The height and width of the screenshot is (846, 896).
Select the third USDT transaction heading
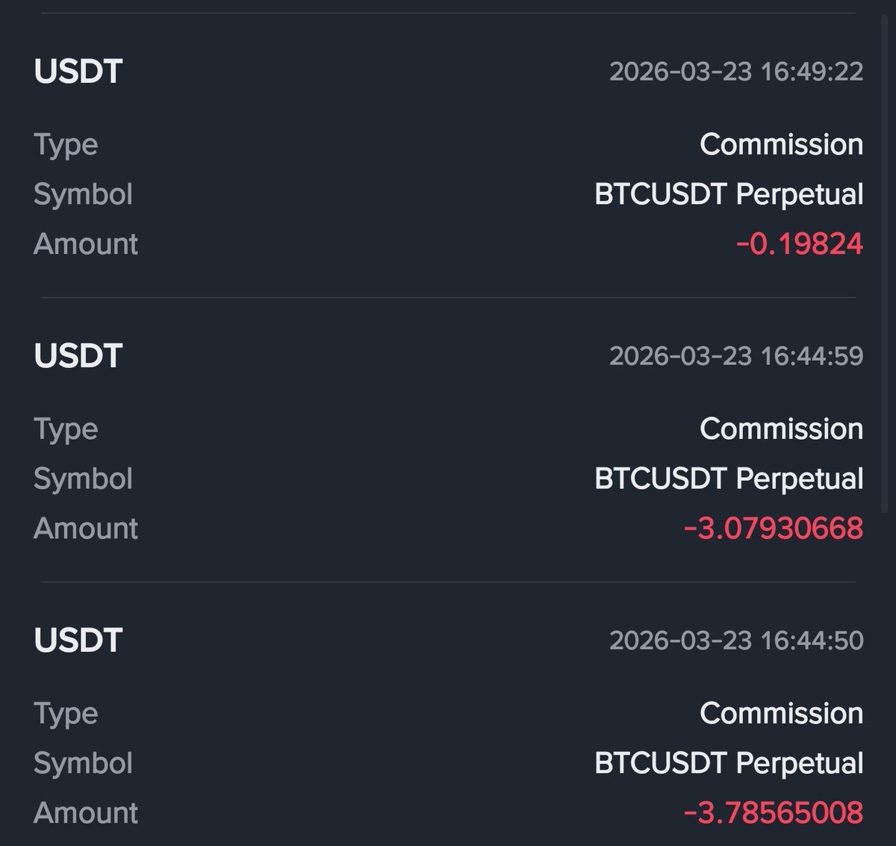click(78, 641)
